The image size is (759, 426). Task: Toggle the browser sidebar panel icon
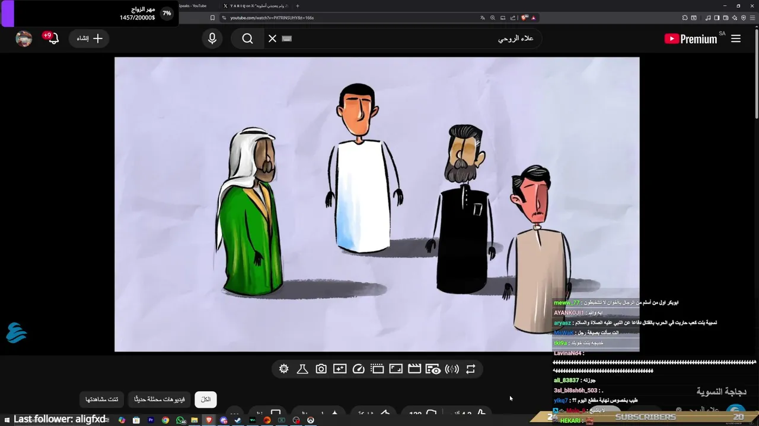click(717, 18)
